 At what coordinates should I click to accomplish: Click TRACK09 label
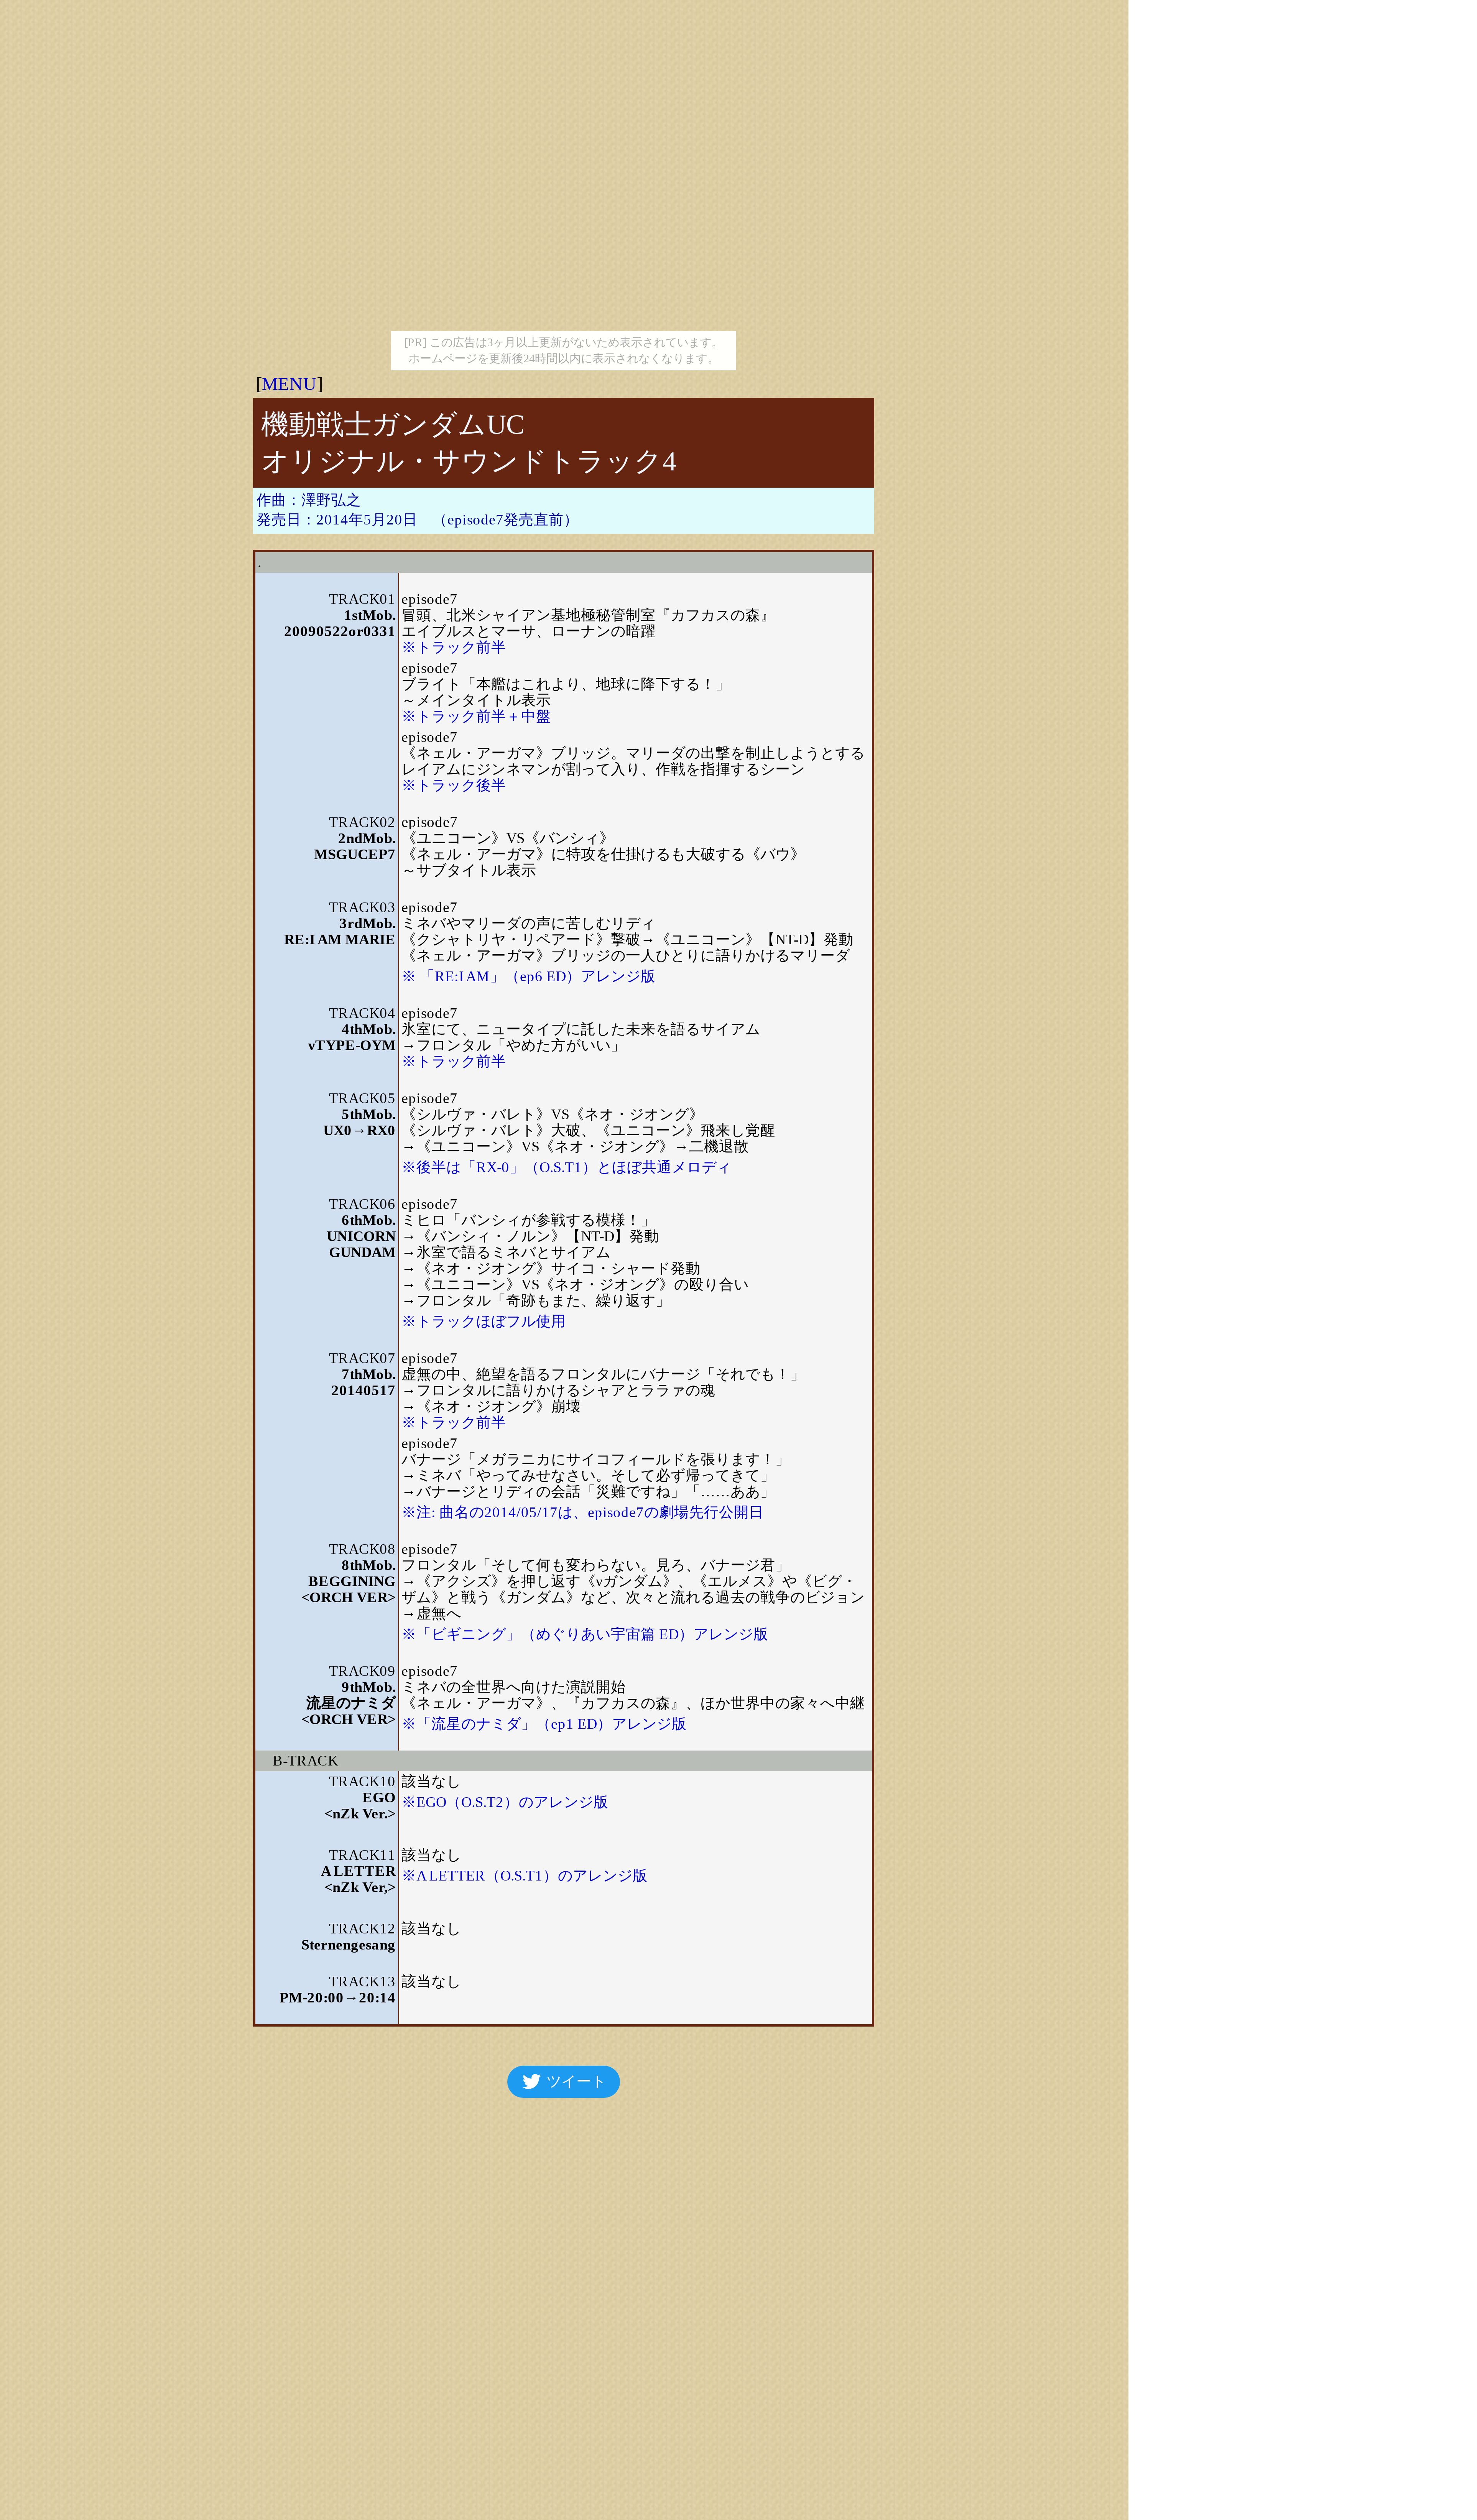click(362, 1672)
